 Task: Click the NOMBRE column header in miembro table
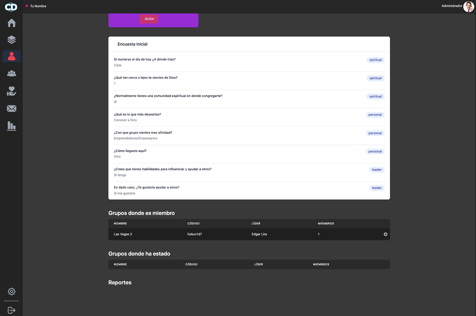pos(120,224)
